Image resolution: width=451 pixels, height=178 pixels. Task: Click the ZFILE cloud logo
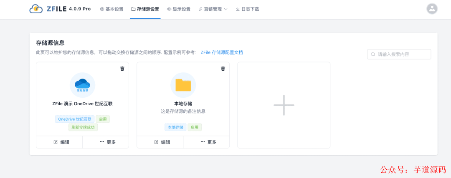36,9
